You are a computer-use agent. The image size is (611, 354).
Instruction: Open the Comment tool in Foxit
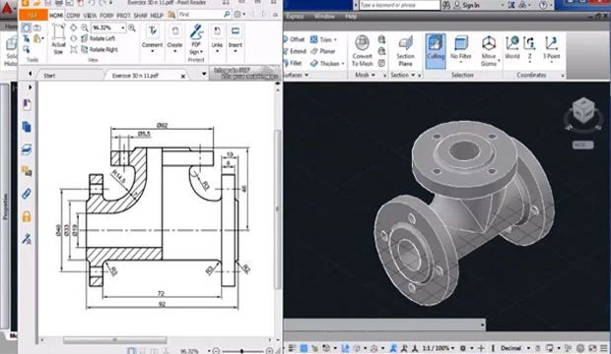(x=152, y=38)
